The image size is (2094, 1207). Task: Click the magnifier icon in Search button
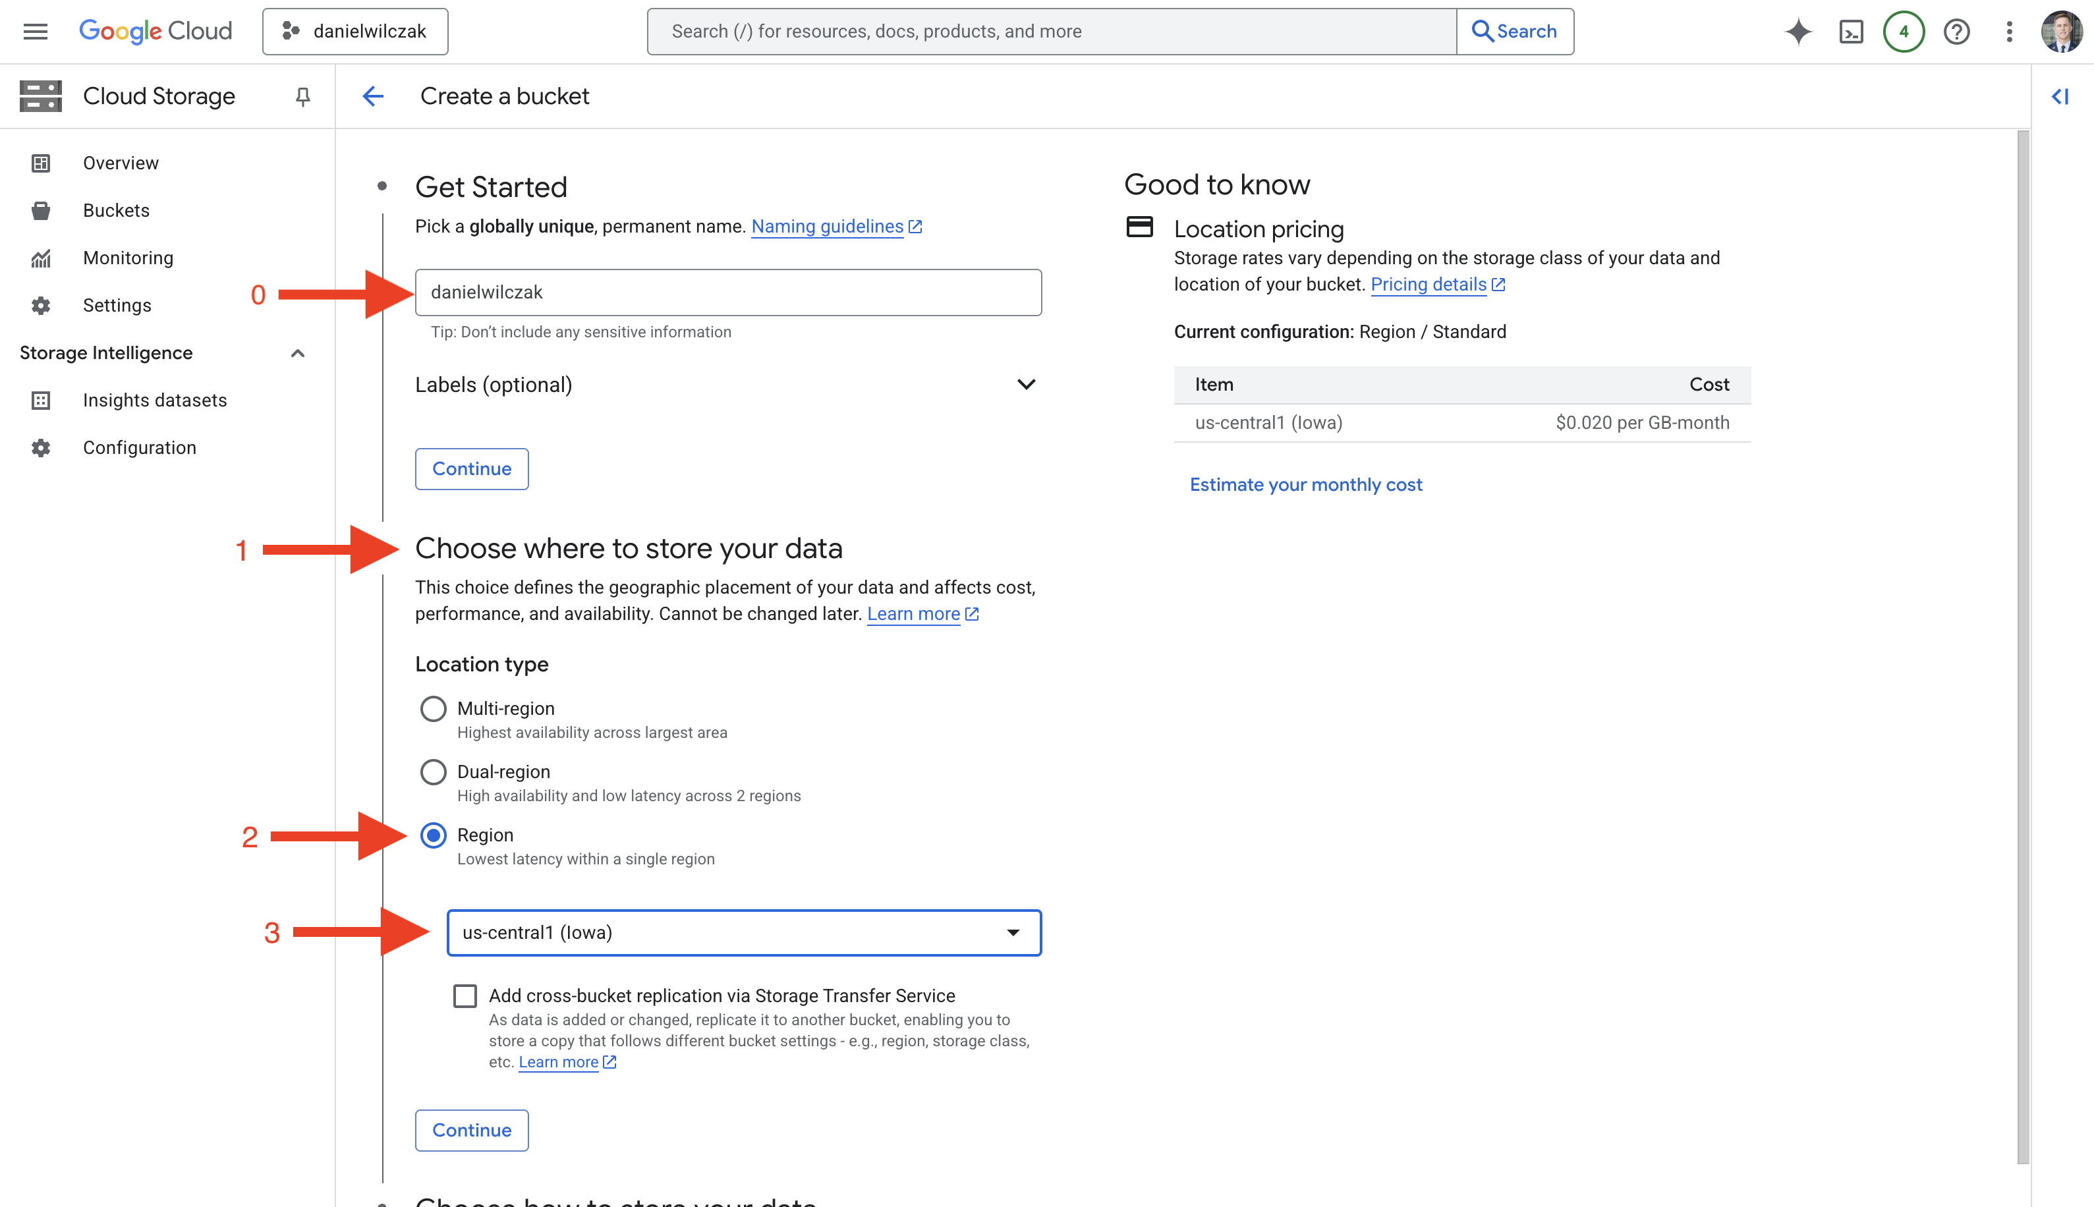[x=1483, y=32]
